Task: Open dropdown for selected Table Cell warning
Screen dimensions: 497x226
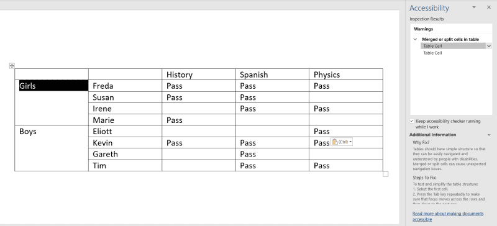Action: click(x=489, y=46)
